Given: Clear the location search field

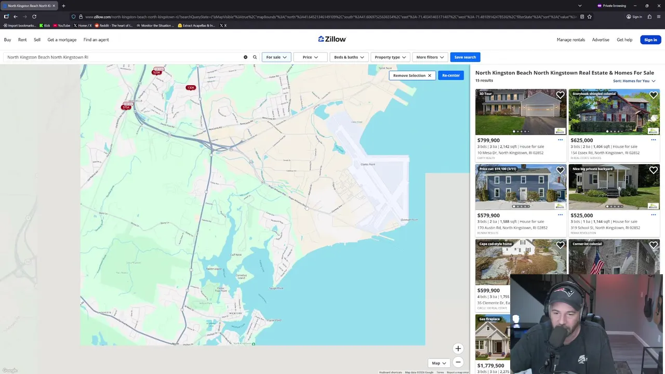Looking at the screenshot, I should click(x=245, y=57).
